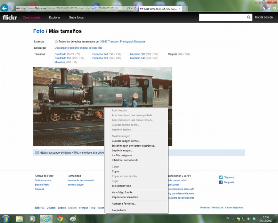This screenshot has width=278, height=223.
Task: Select the Cuadrado 75 size
Action: 62,54
